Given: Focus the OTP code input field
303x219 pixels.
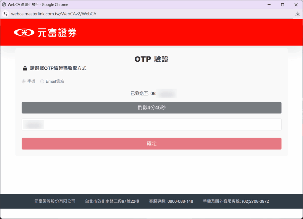Looking at the screenshot, I should tap(151, 124).
